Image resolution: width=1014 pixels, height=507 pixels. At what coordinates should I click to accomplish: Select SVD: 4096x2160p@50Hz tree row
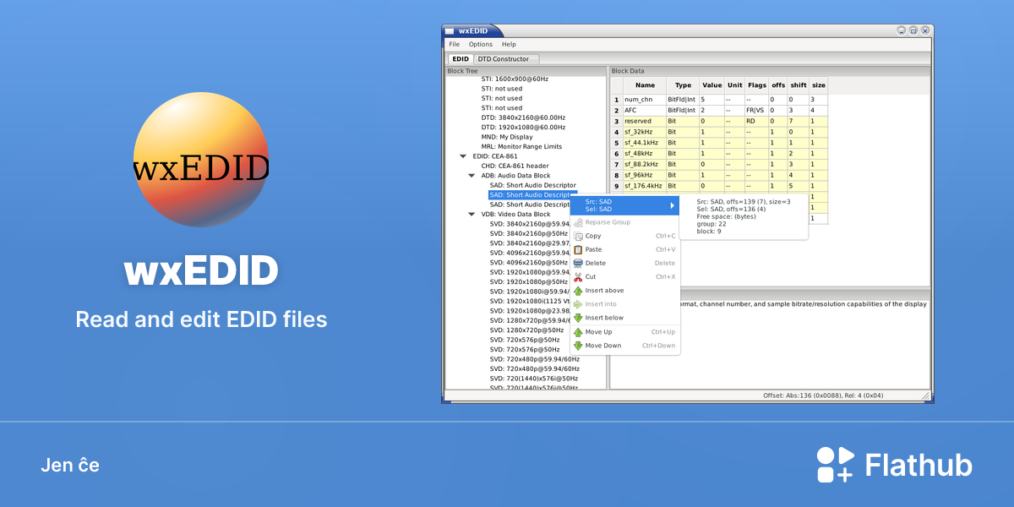click(529, 263)
